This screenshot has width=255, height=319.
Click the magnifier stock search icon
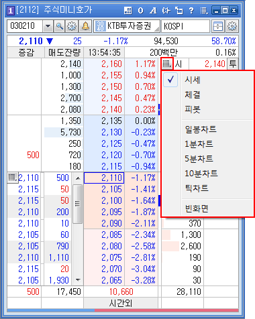point(59,26)
